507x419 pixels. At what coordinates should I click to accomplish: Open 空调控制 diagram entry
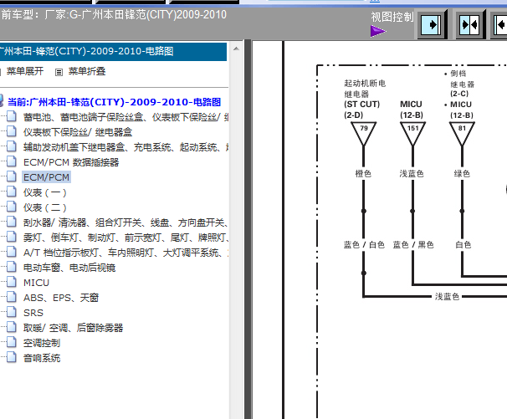(x=42, y=343)
